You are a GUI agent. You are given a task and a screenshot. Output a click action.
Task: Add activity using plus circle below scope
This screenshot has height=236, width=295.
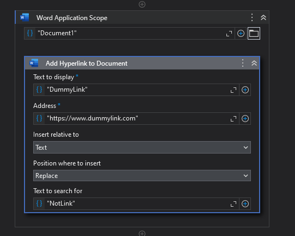point(142,233)
